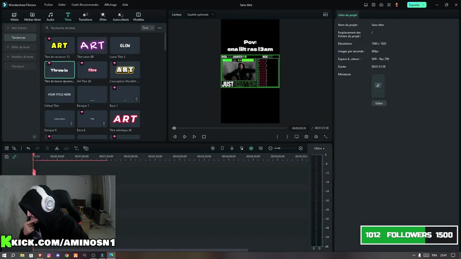
Task: Open the Filmstock category
Action: (x=20, y=66)
